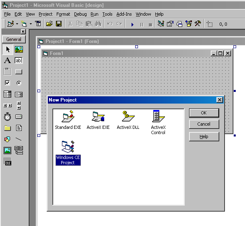Image resolution: width=245 pixels, height=226 pixels.
Task: Open the Tools menu
Action: (x=107, y=14)
